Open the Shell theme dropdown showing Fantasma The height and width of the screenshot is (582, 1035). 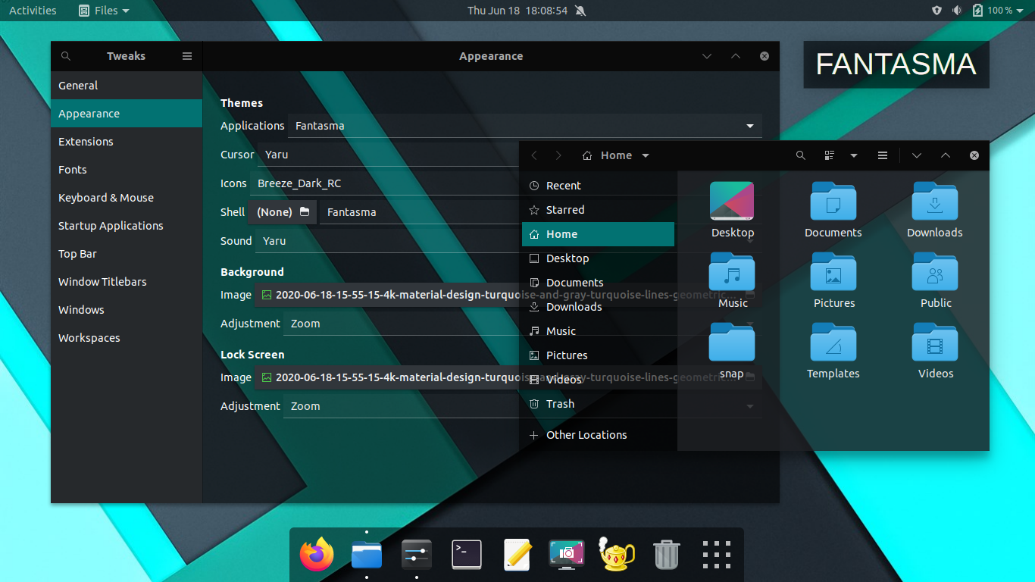point(541,212)
